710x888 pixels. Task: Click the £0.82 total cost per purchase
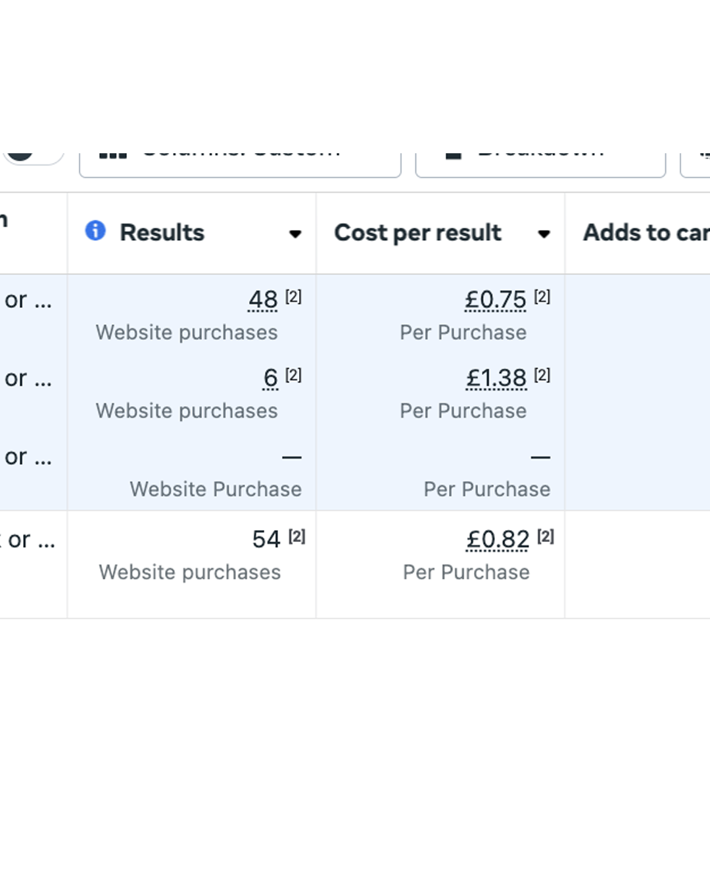click(x=498, y=540)
